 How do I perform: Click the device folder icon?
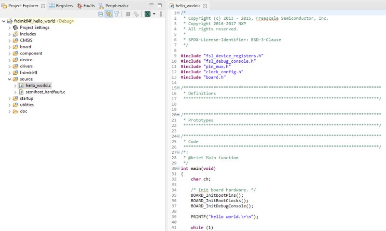pyautogui.click(x=15, y=59)
